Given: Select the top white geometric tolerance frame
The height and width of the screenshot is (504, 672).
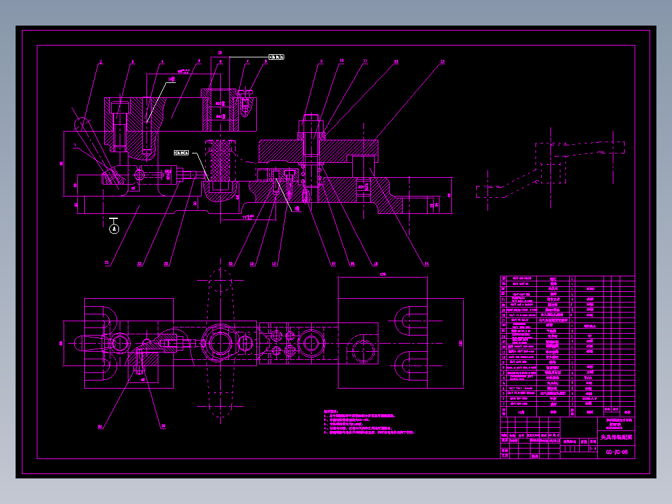Looking at the screenshot, I should click(276, 57).
